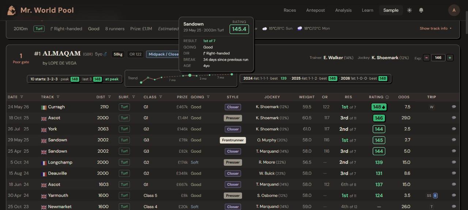Select the Sample nav tab
Screen dimensions: 468x210
[x=391, y=10]
